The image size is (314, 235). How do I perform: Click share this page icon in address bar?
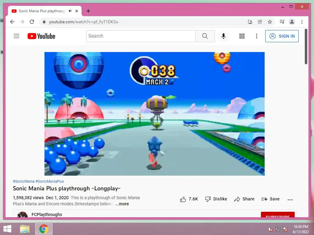click(260, 22)
